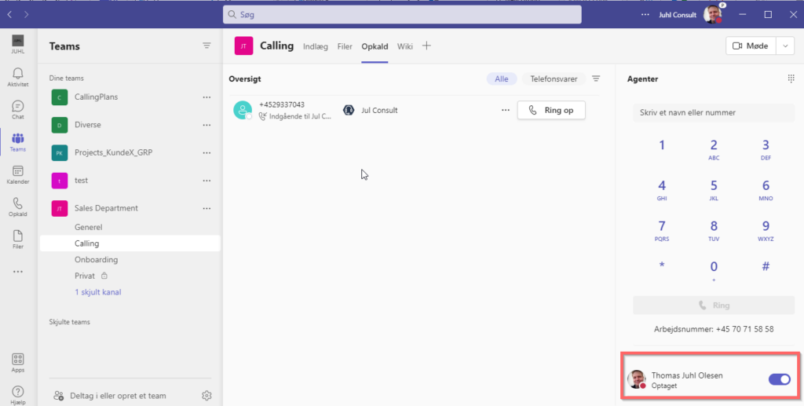
Task: Open more options for Sales Department team
Action: [x=206, y=208]
